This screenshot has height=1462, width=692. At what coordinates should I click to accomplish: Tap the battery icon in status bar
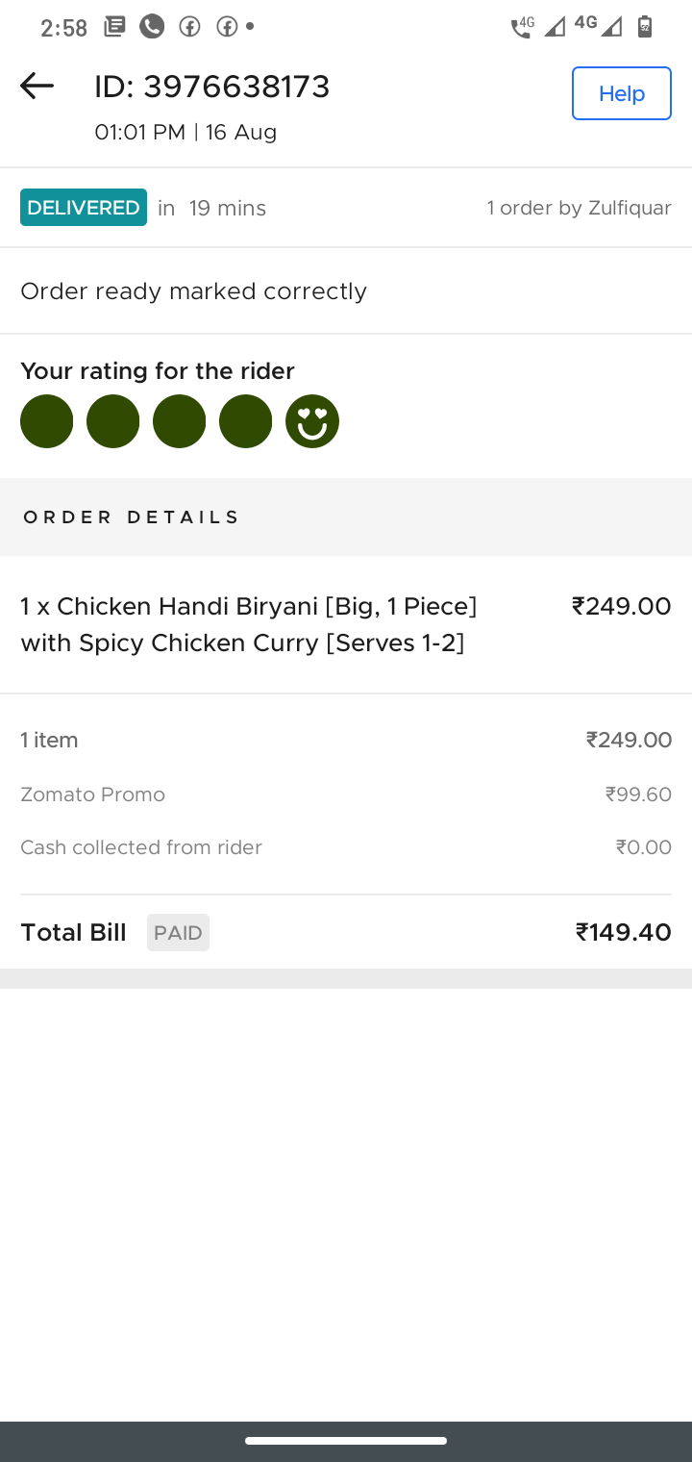(x=645, y=27)
